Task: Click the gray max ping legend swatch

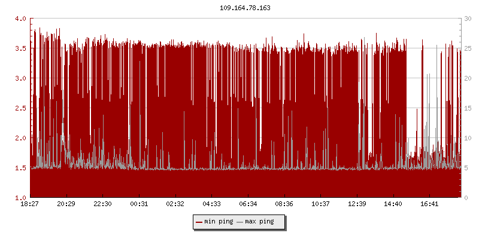Action: 240,222
